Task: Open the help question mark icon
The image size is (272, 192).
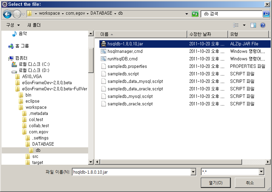Action: [262, 25]
